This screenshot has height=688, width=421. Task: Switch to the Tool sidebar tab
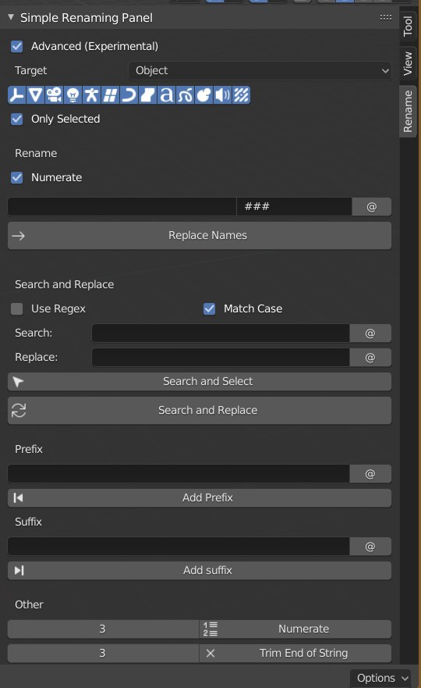(408, 26)
